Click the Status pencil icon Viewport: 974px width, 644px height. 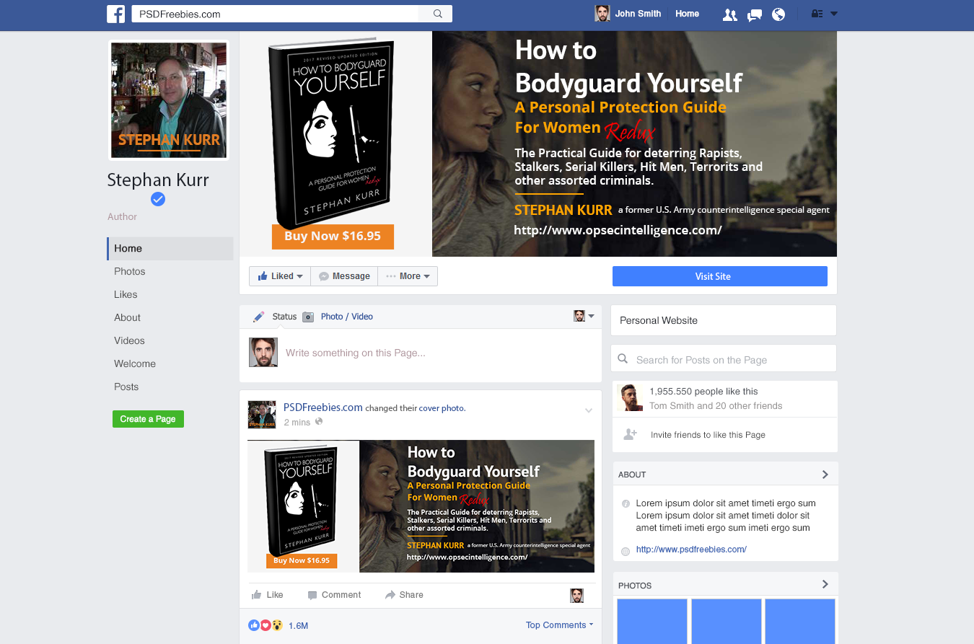pos(258,316)
